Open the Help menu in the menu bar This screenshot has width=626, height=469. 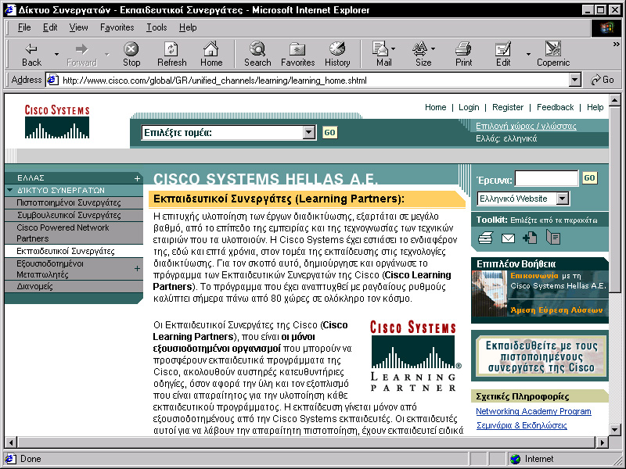188,27
